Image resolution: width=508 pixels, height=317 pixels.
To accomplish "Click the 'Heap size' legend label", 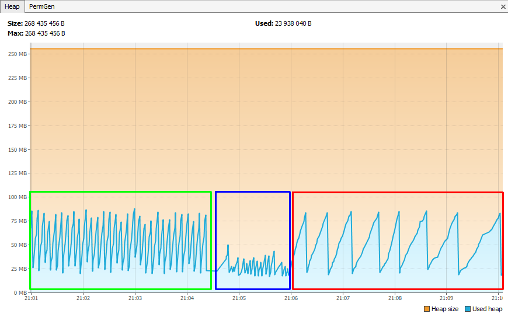I will pos(444,309).
